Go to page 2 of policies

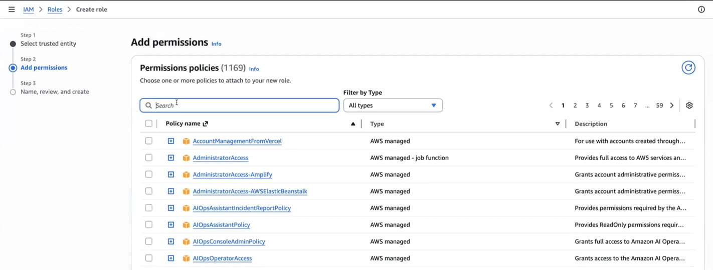[575, 105]
